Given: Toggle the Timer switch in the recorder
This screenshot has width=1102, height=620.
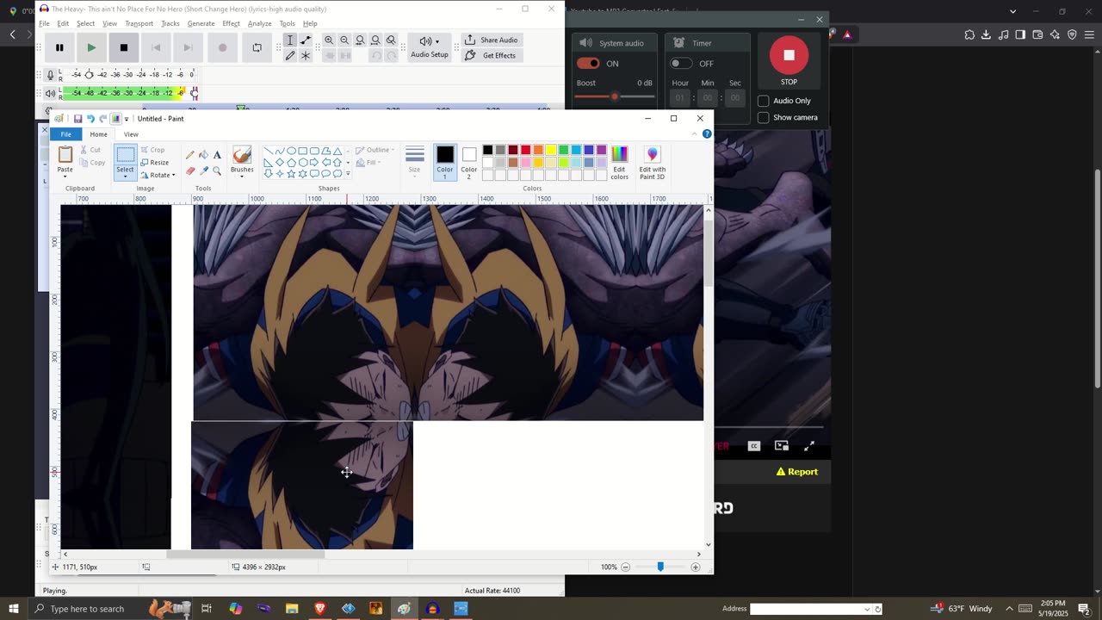Looking at the screenshot, I should [x=681, y=64].
